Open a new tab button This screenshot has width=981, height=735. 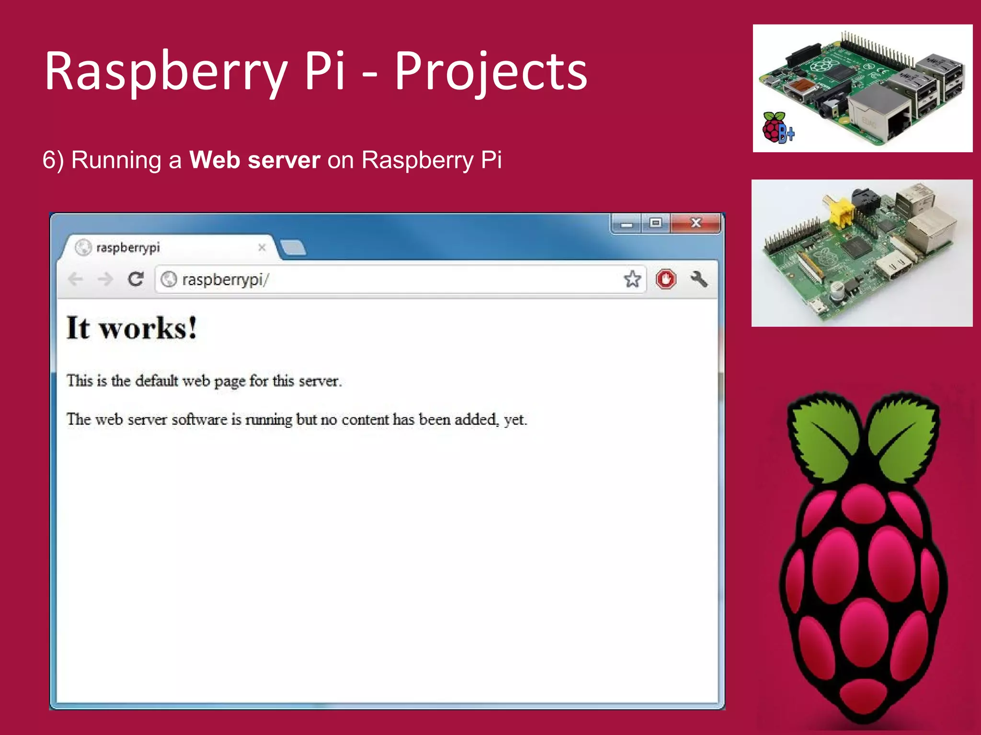pyautogui.click(x=293, y=248)
